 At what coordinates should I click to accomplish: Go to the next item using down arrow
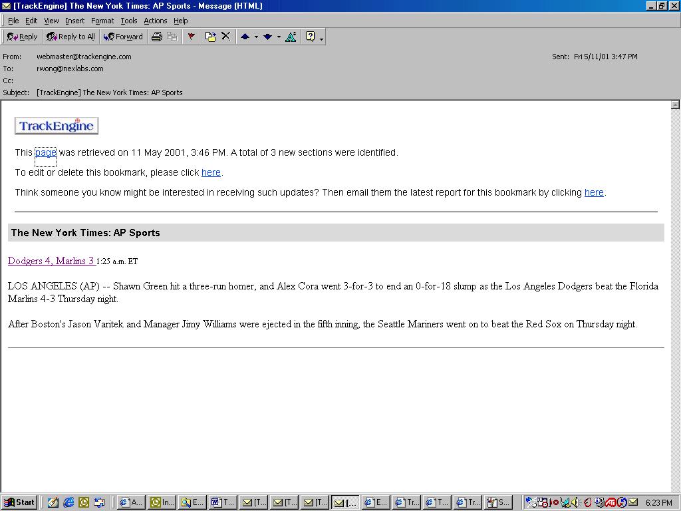[267, 37]
